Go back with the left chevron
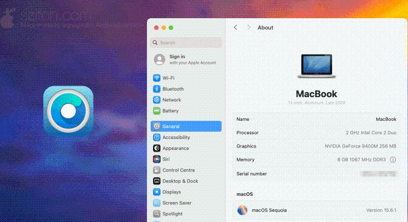Viewport: 408px width, 222px height. click(236, 27)
